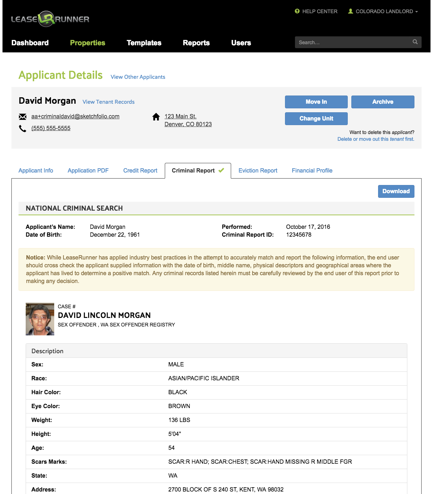Click the phone icon next to (555) 555-5555
Screen dimensions: 433x494
(x=22, y=128)
